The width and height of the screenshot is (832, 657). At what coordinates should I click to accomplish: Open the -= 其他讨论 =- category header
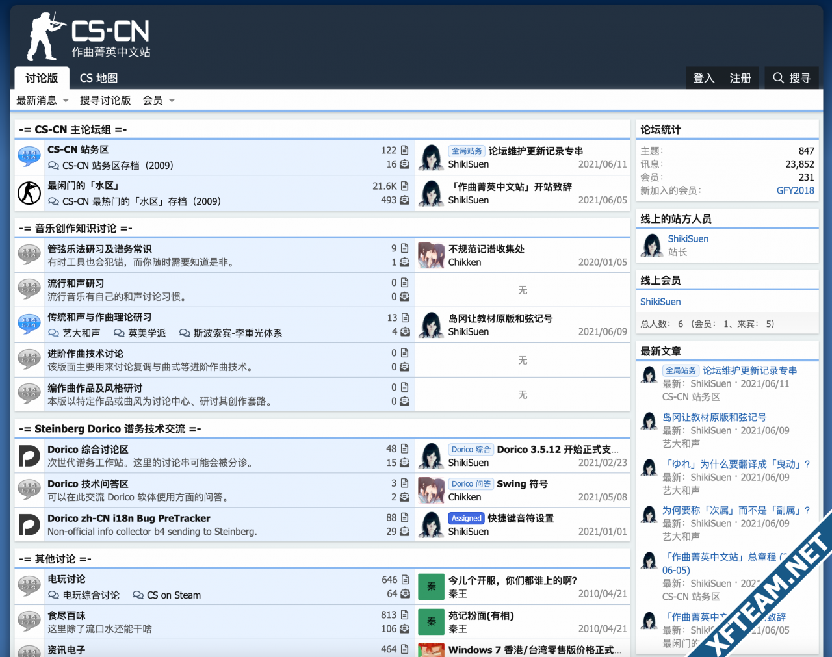[x=55, y=559]
